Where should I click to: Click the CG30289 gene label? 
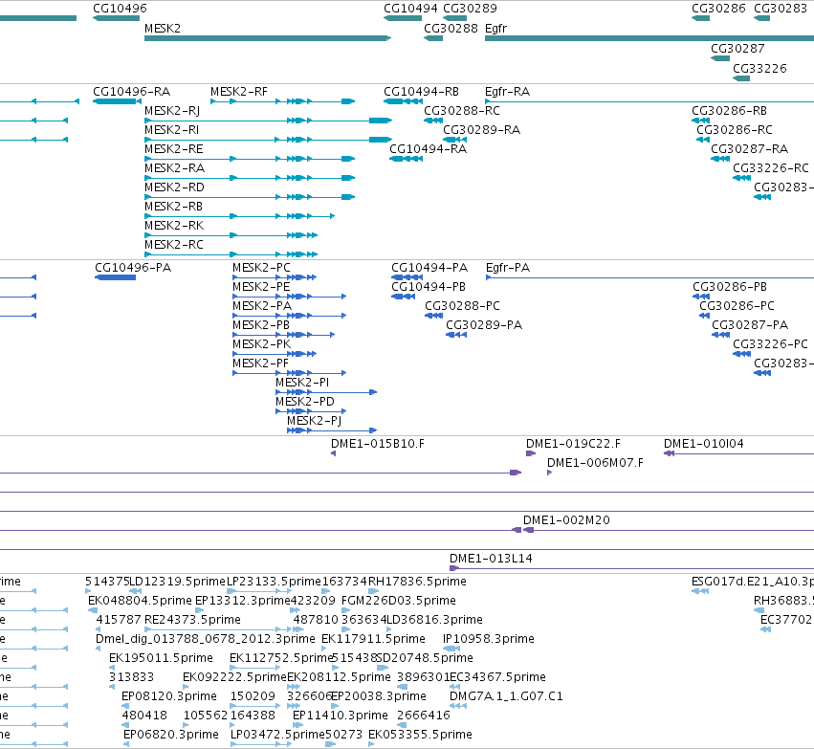click(470, 9)
